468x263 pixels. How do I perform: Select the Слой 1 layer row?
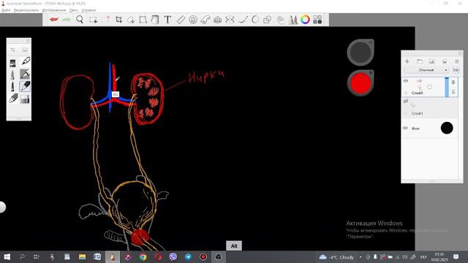(x=430, y=108)
